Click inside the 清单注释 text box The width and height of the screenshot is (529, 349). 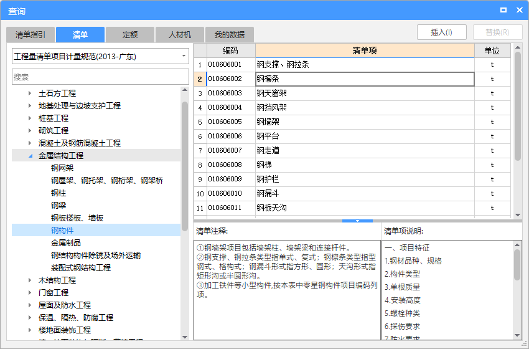(287, 290)
